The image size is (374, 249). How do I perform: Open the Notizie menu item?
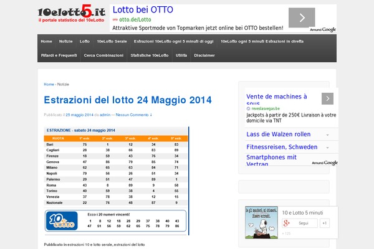tap(65, 41)
